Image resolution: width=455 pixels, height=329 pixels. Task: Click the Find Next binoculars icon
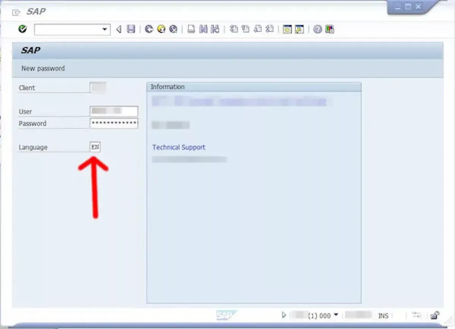pos(215,29)
